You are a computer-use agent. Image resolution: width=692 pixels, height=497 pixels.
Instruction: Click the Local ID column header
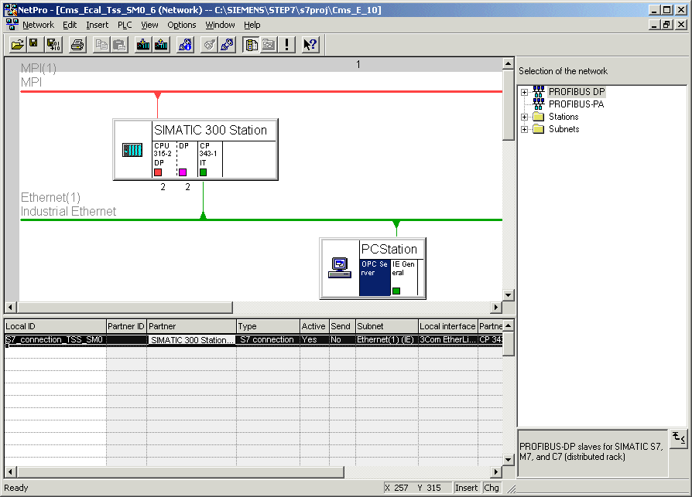click(x=55, y=326)
